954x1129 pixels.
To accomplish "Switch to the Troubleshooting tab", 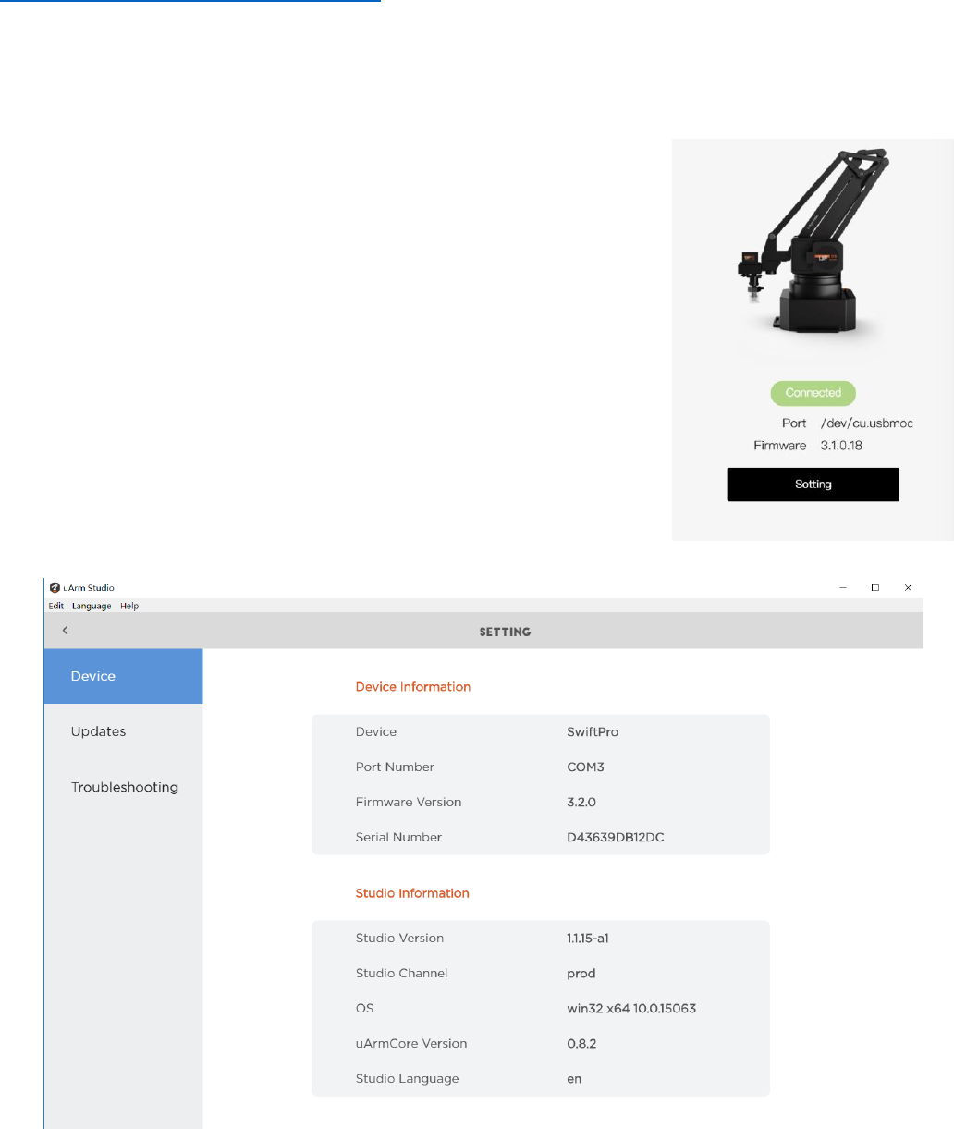I will pyautogui.click(x=123, y=787).
